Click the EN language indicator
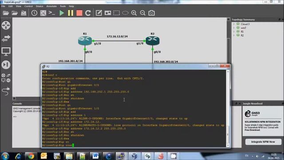 (x=247, y=156)
